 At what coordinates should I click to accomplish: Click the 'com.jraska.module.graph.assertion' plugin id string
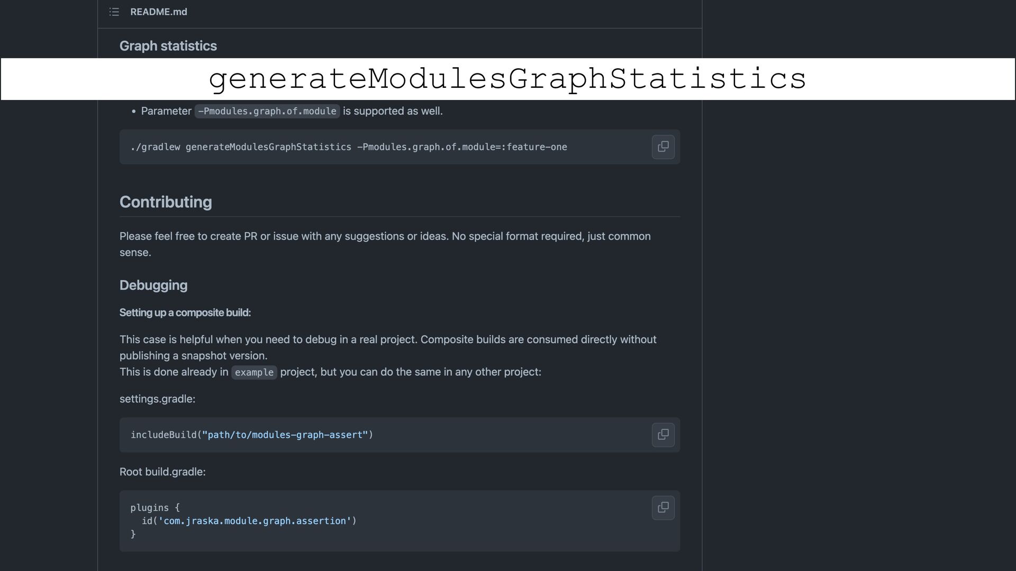tap(255, 521)
